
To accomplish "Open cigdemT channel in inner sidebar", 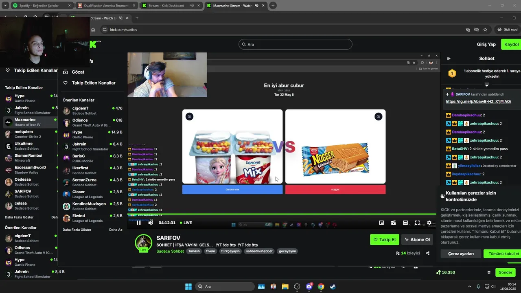I will pos(92,111).
